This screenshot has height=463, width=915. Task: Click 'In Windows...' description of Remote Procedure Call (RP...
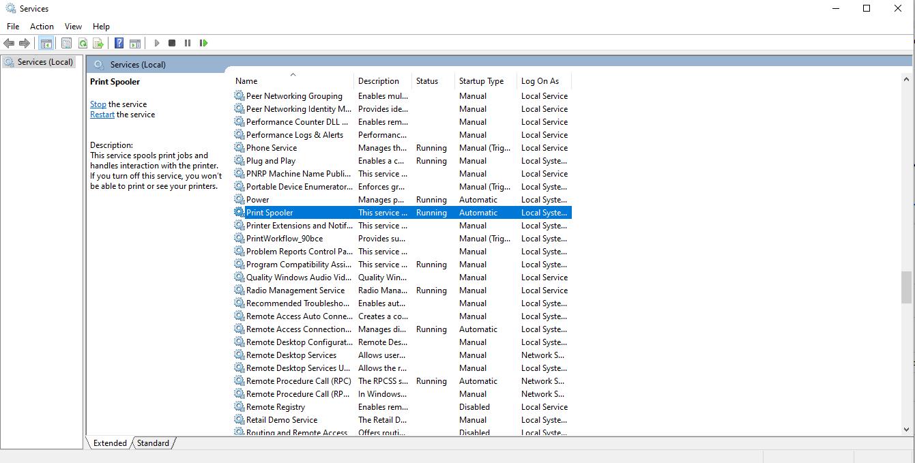382,394
